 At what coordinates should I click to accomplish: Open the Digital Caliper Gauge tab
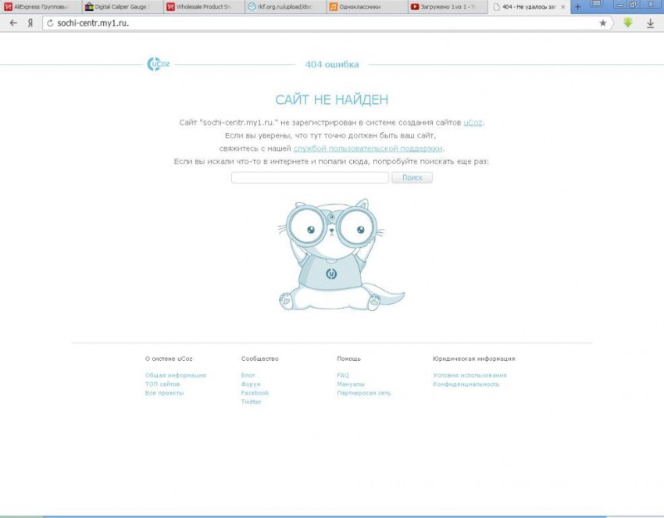[121, 6]
